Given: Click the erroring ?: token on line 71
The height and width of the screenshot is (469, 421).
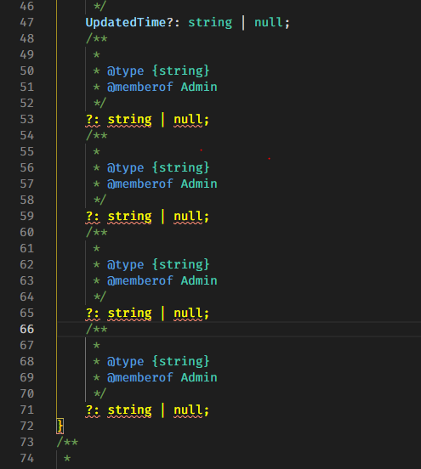Looking at the screenshot, I should (x=93, y=410).
